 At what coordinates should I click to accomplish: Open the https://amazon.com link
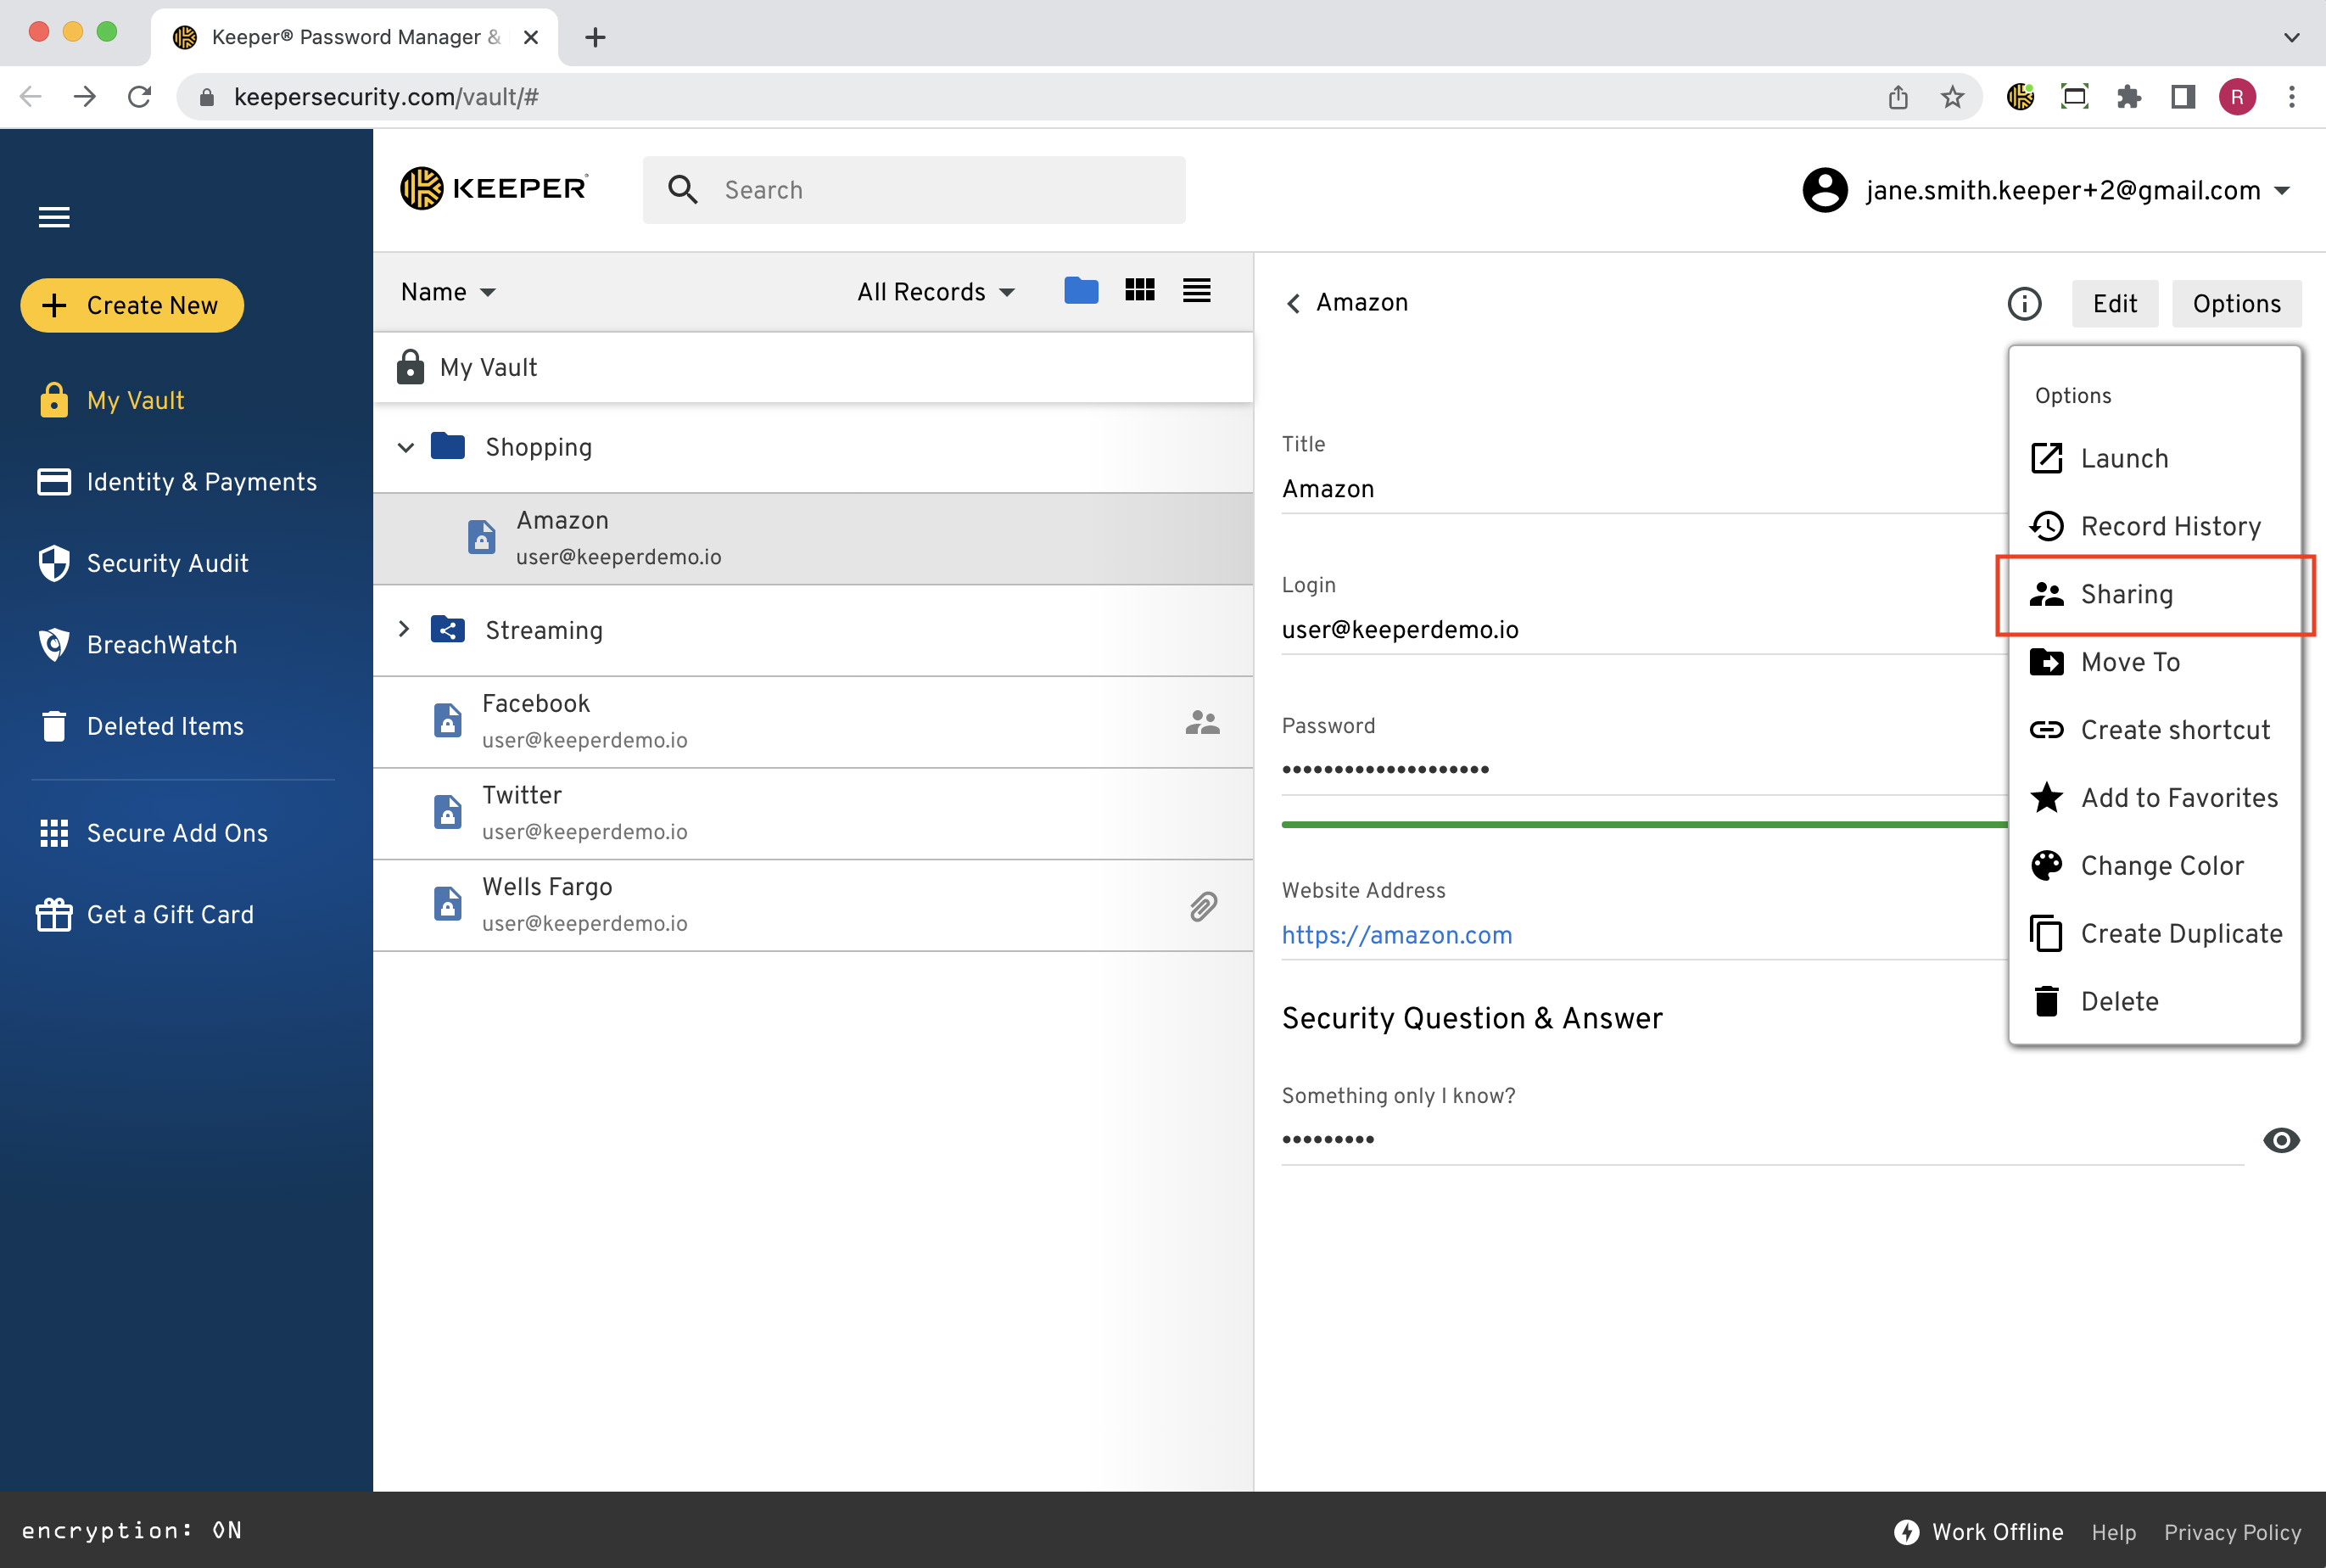click(x=1396, y=935)
